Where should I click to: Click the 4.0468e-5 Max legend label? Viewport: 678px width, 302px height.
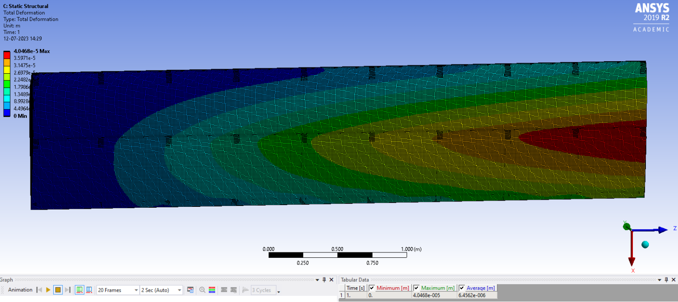[x=32, y=51]
